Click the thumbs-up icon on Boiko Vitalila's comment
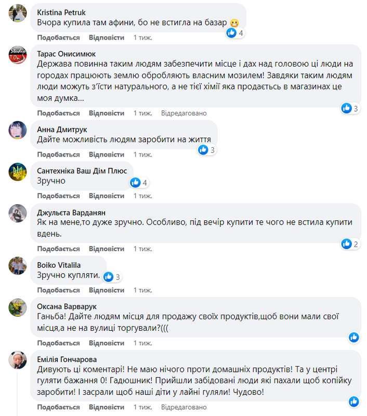Image resolution: width=367 pixels, height=416 pixels. (x=109, y=277)
